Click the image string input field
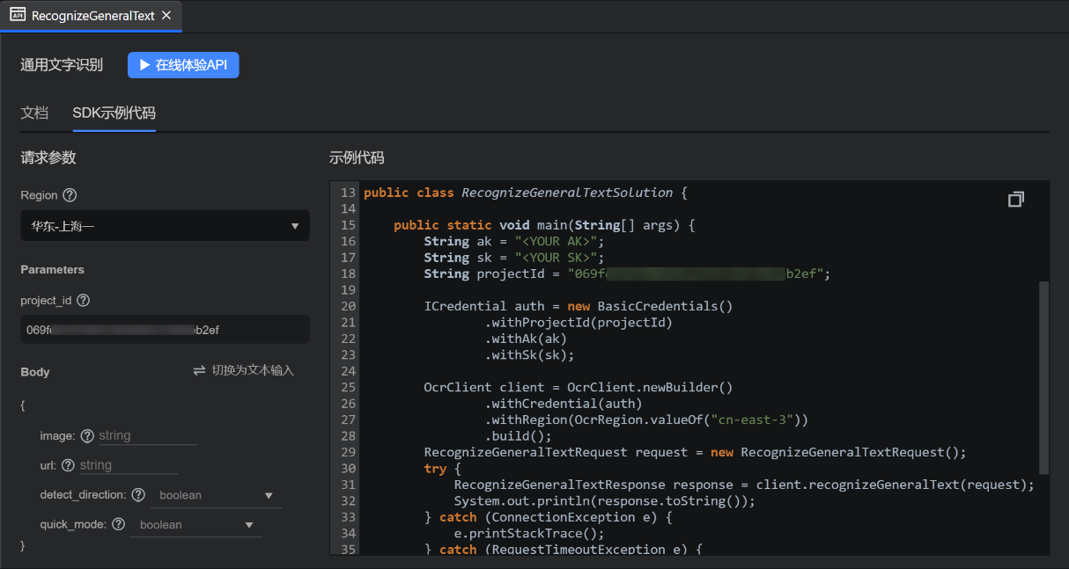 147,436
